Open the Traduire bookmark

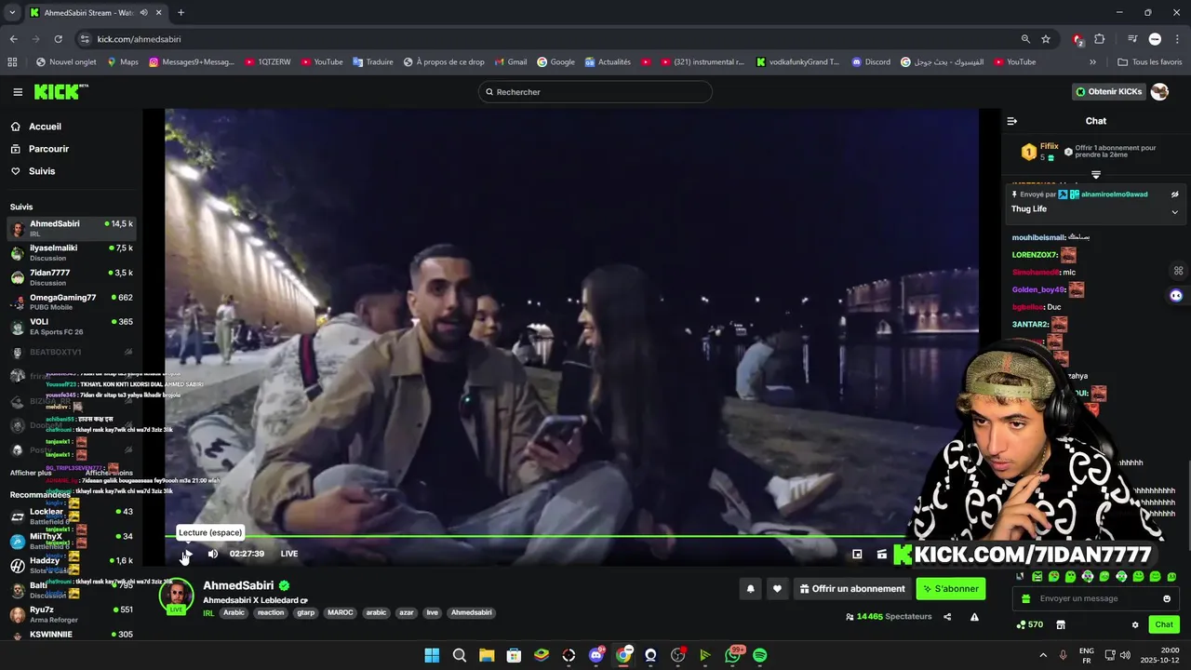372,62
